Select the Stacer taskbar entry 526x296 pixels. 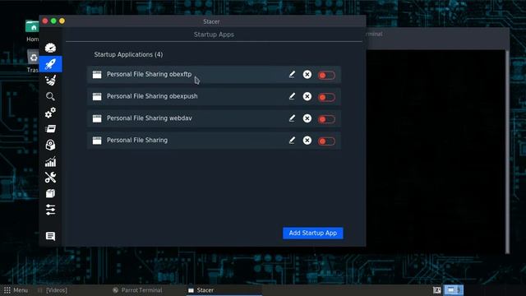pos(224,290)
